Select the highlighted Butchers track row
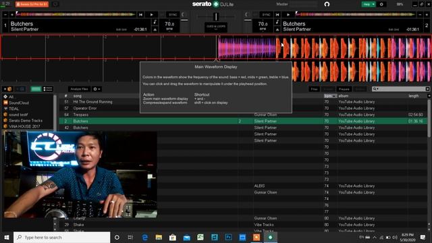 (243, 122)
